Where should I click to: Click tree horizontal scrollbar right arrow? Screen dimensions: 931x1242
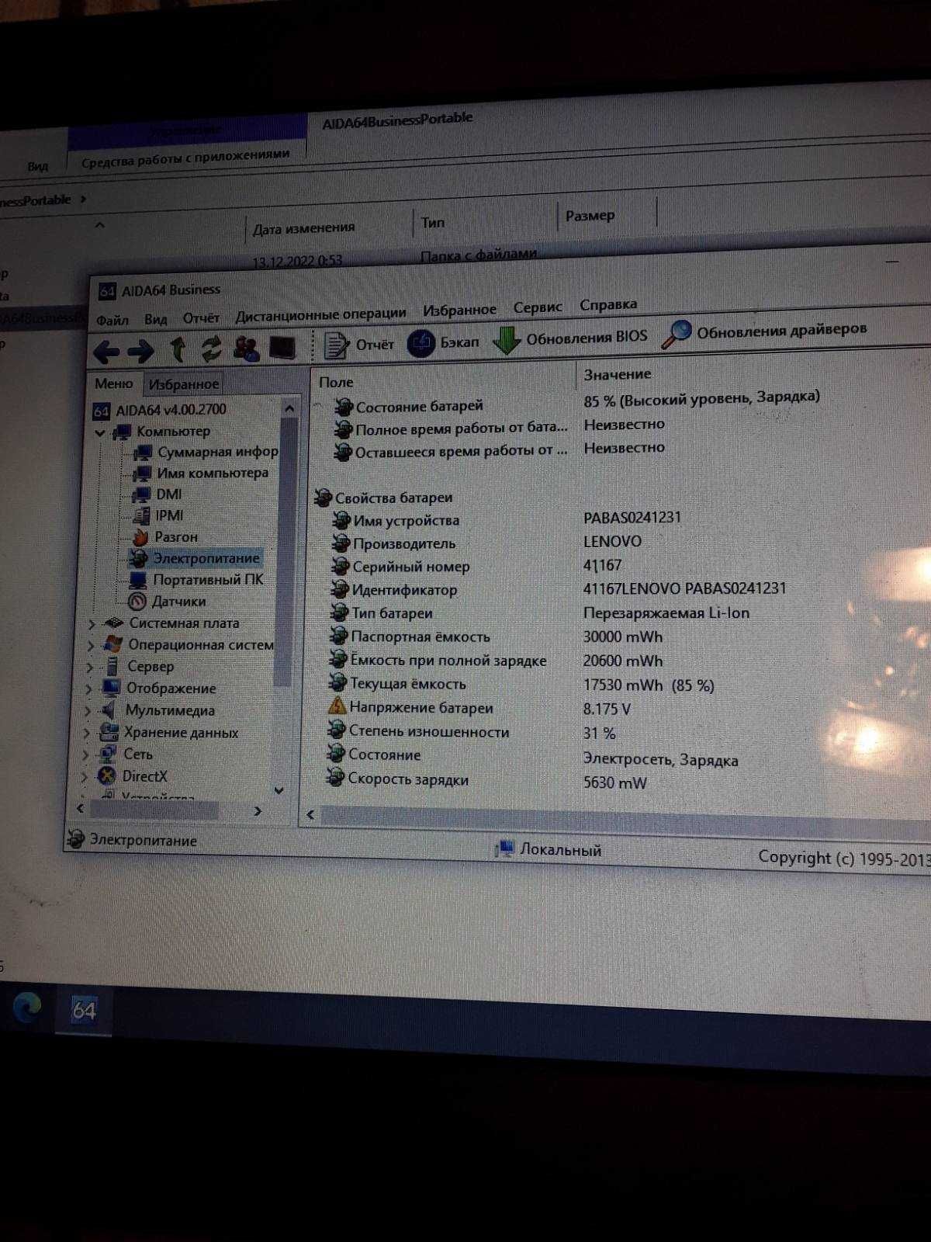(258, 811)
